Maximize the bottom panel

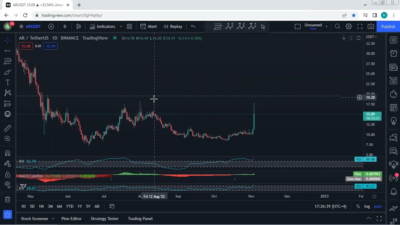click(379, 218)
